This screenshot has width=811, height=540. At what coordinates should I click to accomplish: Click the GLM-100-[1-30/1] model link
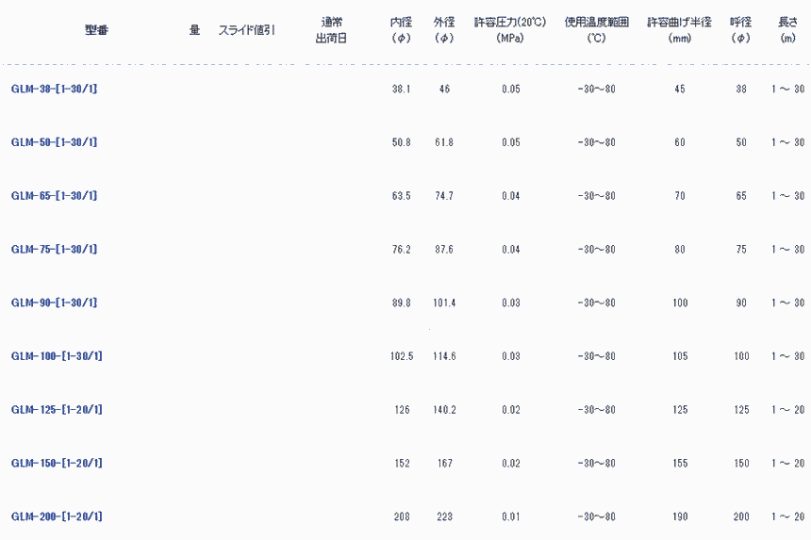pyautogui.click(x=57, y=356)
